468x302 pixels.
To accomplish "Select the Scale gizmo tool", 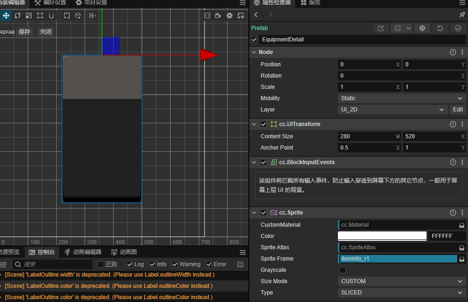I will coord(29,16).
